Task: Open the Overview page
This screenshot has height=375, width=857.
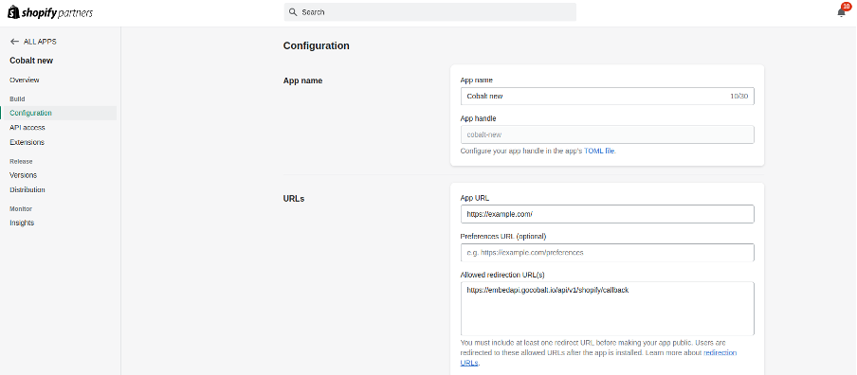Action: [25, 80]
